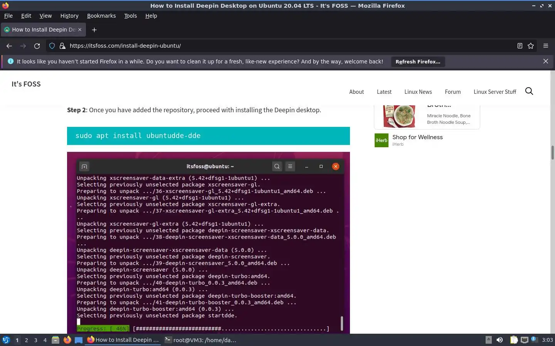Open the Bookmarks menu

point(101,16)
